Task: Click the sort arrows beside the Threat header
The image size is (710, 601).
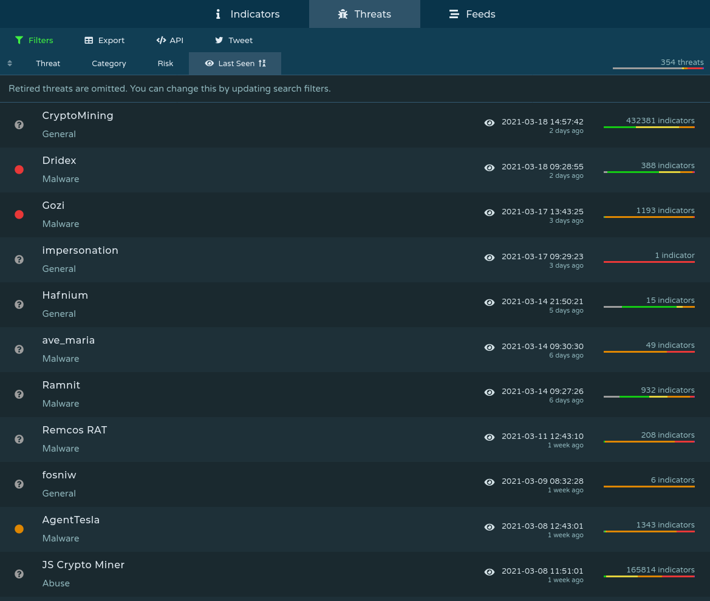Action: [x=10, y=63]
